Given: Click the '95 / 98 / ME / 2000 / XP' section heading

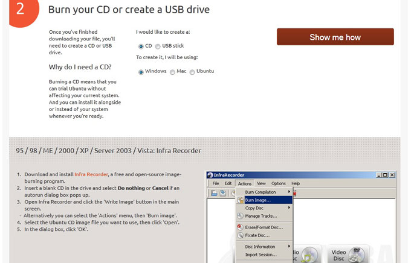Looking at the screenshot, I should 109,151.
